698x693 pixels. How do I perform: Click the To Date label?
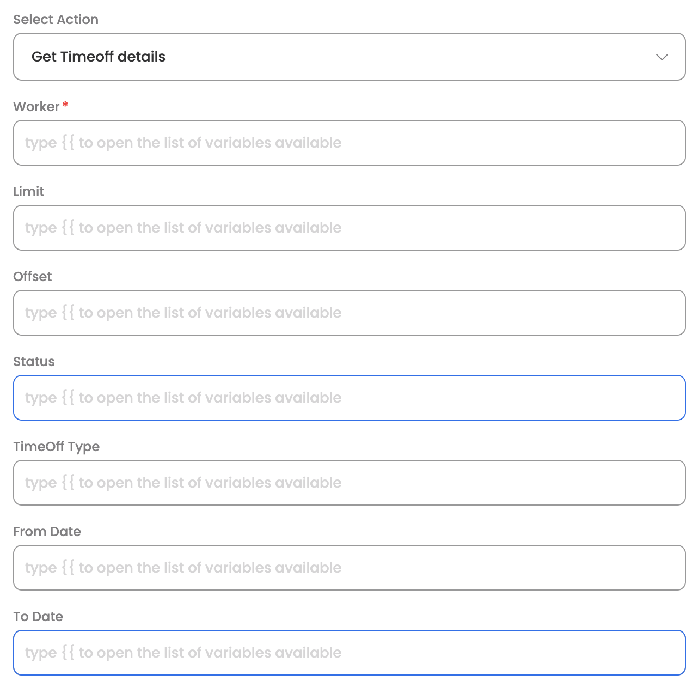(x=38, y=617)
